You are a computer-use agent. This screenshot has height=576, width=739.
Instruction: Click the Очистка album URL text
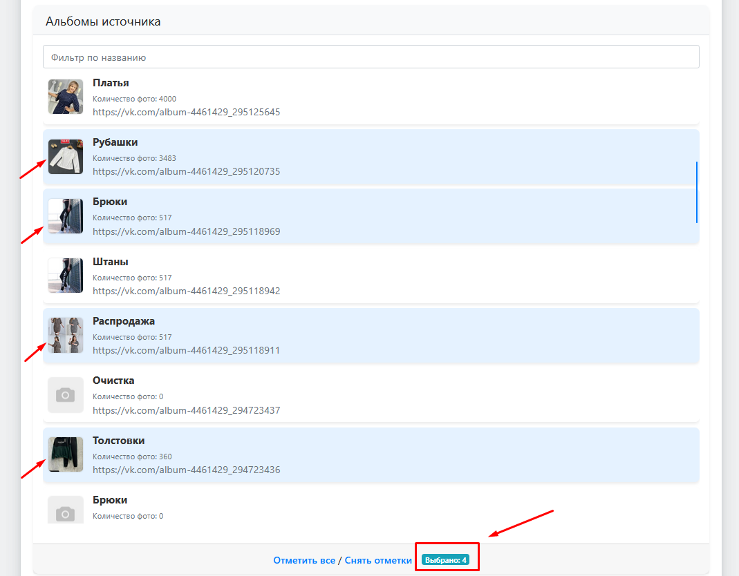tap(186, 410)
